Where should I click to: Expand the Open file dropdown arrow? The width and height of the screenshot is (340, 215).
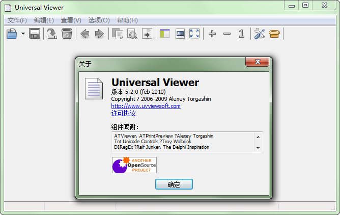[23, 34]
